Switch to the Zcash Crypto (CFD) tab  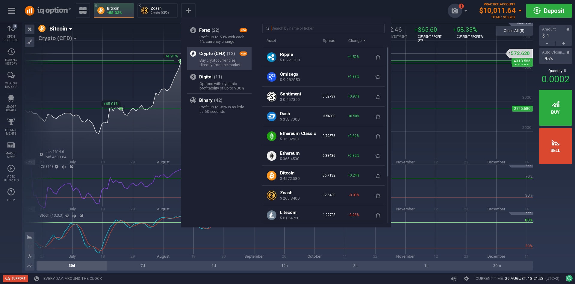point(158,11)
